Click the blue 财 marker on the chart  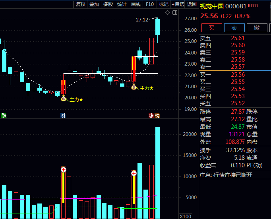click(63, 115)
